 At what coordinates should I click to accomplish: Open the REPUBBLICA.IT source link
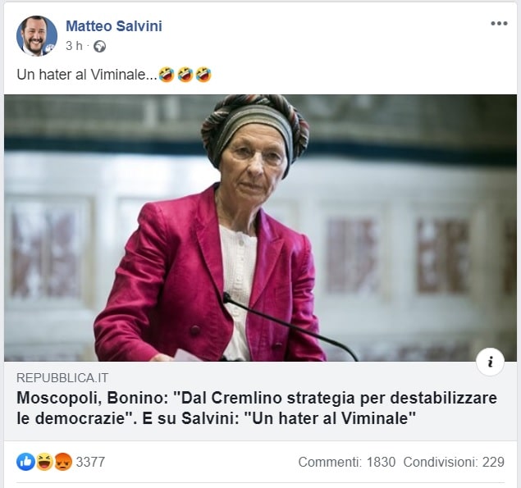coord(62,378)
